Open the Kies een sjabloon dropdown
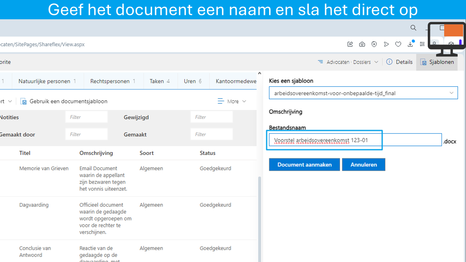 (x=363, y=93)
